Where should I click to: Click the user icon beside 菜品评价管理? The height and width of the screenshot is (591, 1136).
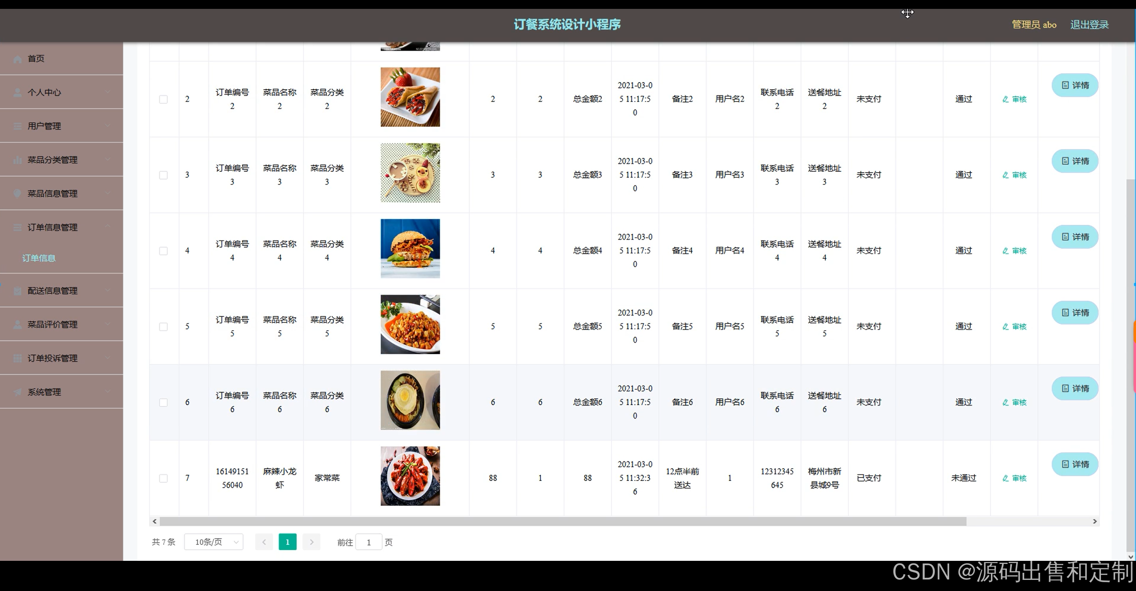(17, 324)
